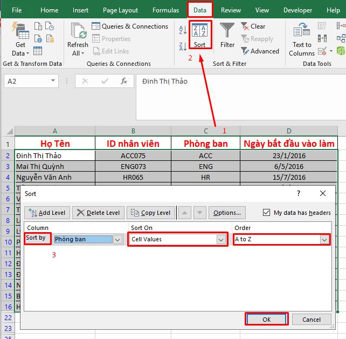The image size is (346, 339).
Task: Click the Insert Function fx icon
Action: pyautogui.click(x=124, y=81)
